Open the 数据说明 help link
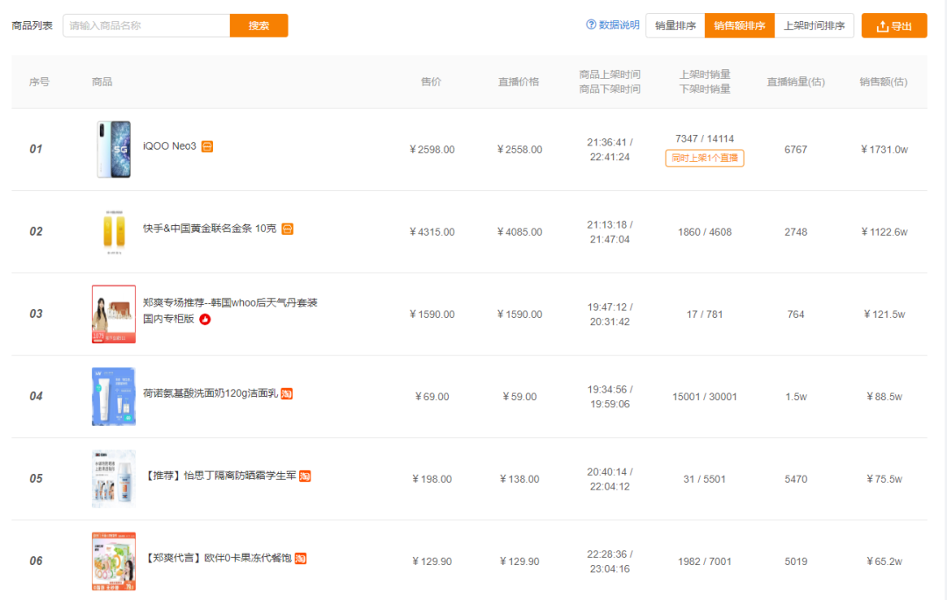The image size is (947, 600). click(619, 25)
